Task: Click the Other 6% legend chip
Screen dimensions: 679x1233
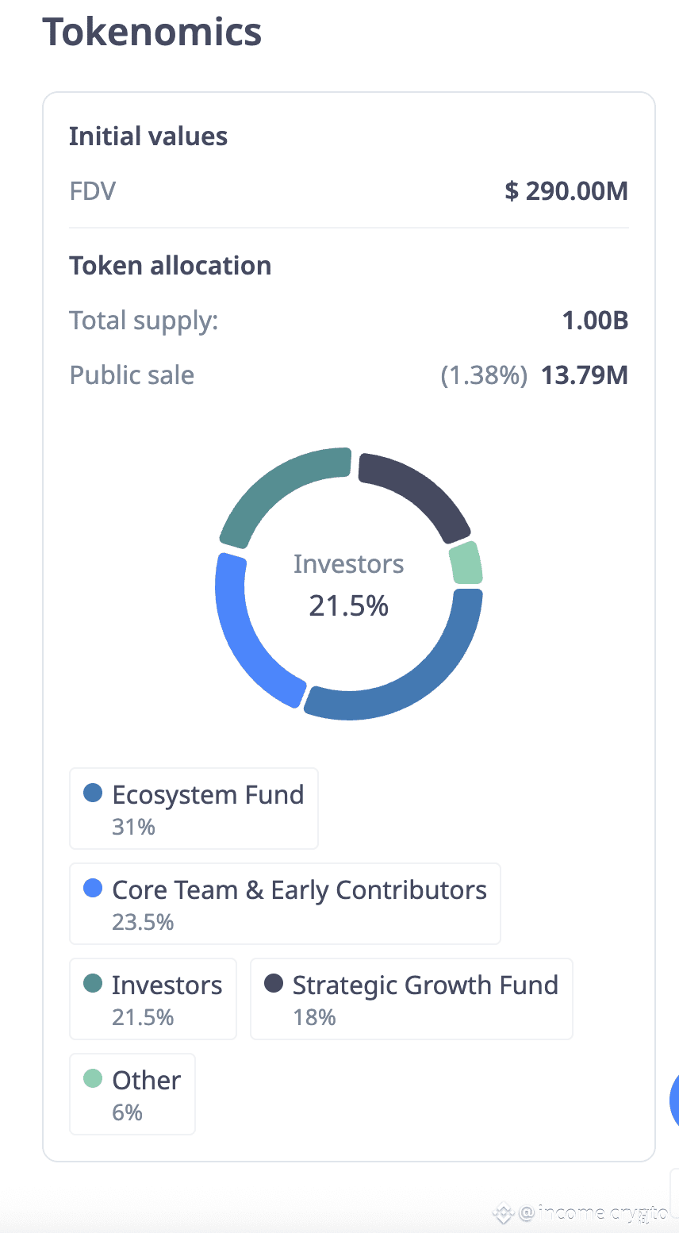Action: point(132,1094)
